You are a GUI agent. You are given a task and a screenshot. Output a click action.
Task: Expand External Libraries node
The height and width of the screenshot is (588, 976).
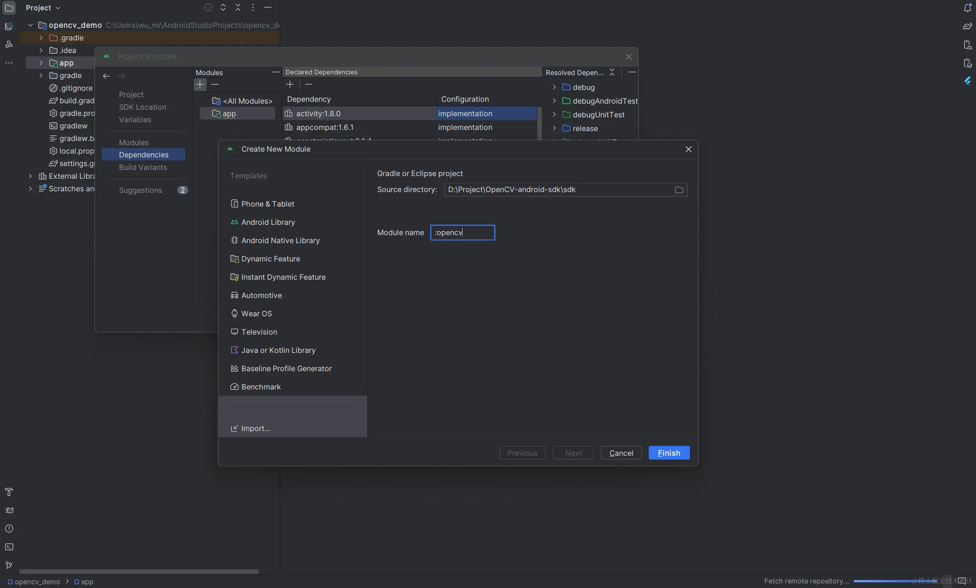[x=30, y=176]
